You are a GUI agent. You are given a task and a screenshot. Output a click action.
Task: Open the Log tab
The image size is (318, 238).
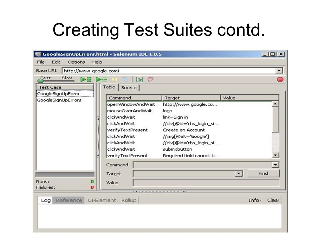click(x=46, y=200)
